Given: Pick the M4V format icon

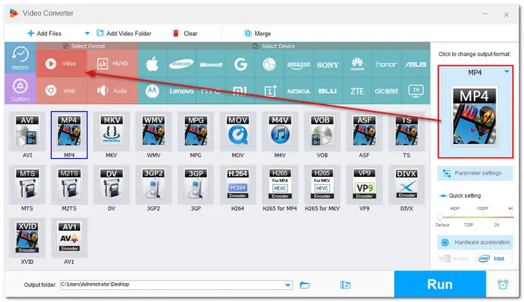Looking at the screenshot, I should coord(280,130).
